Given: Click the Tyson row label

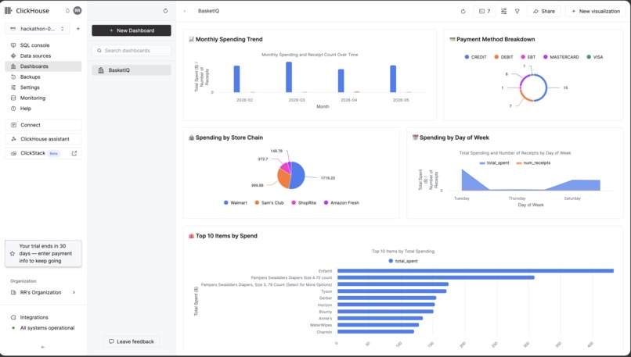Looking at the screenshot, I should 326,291.
